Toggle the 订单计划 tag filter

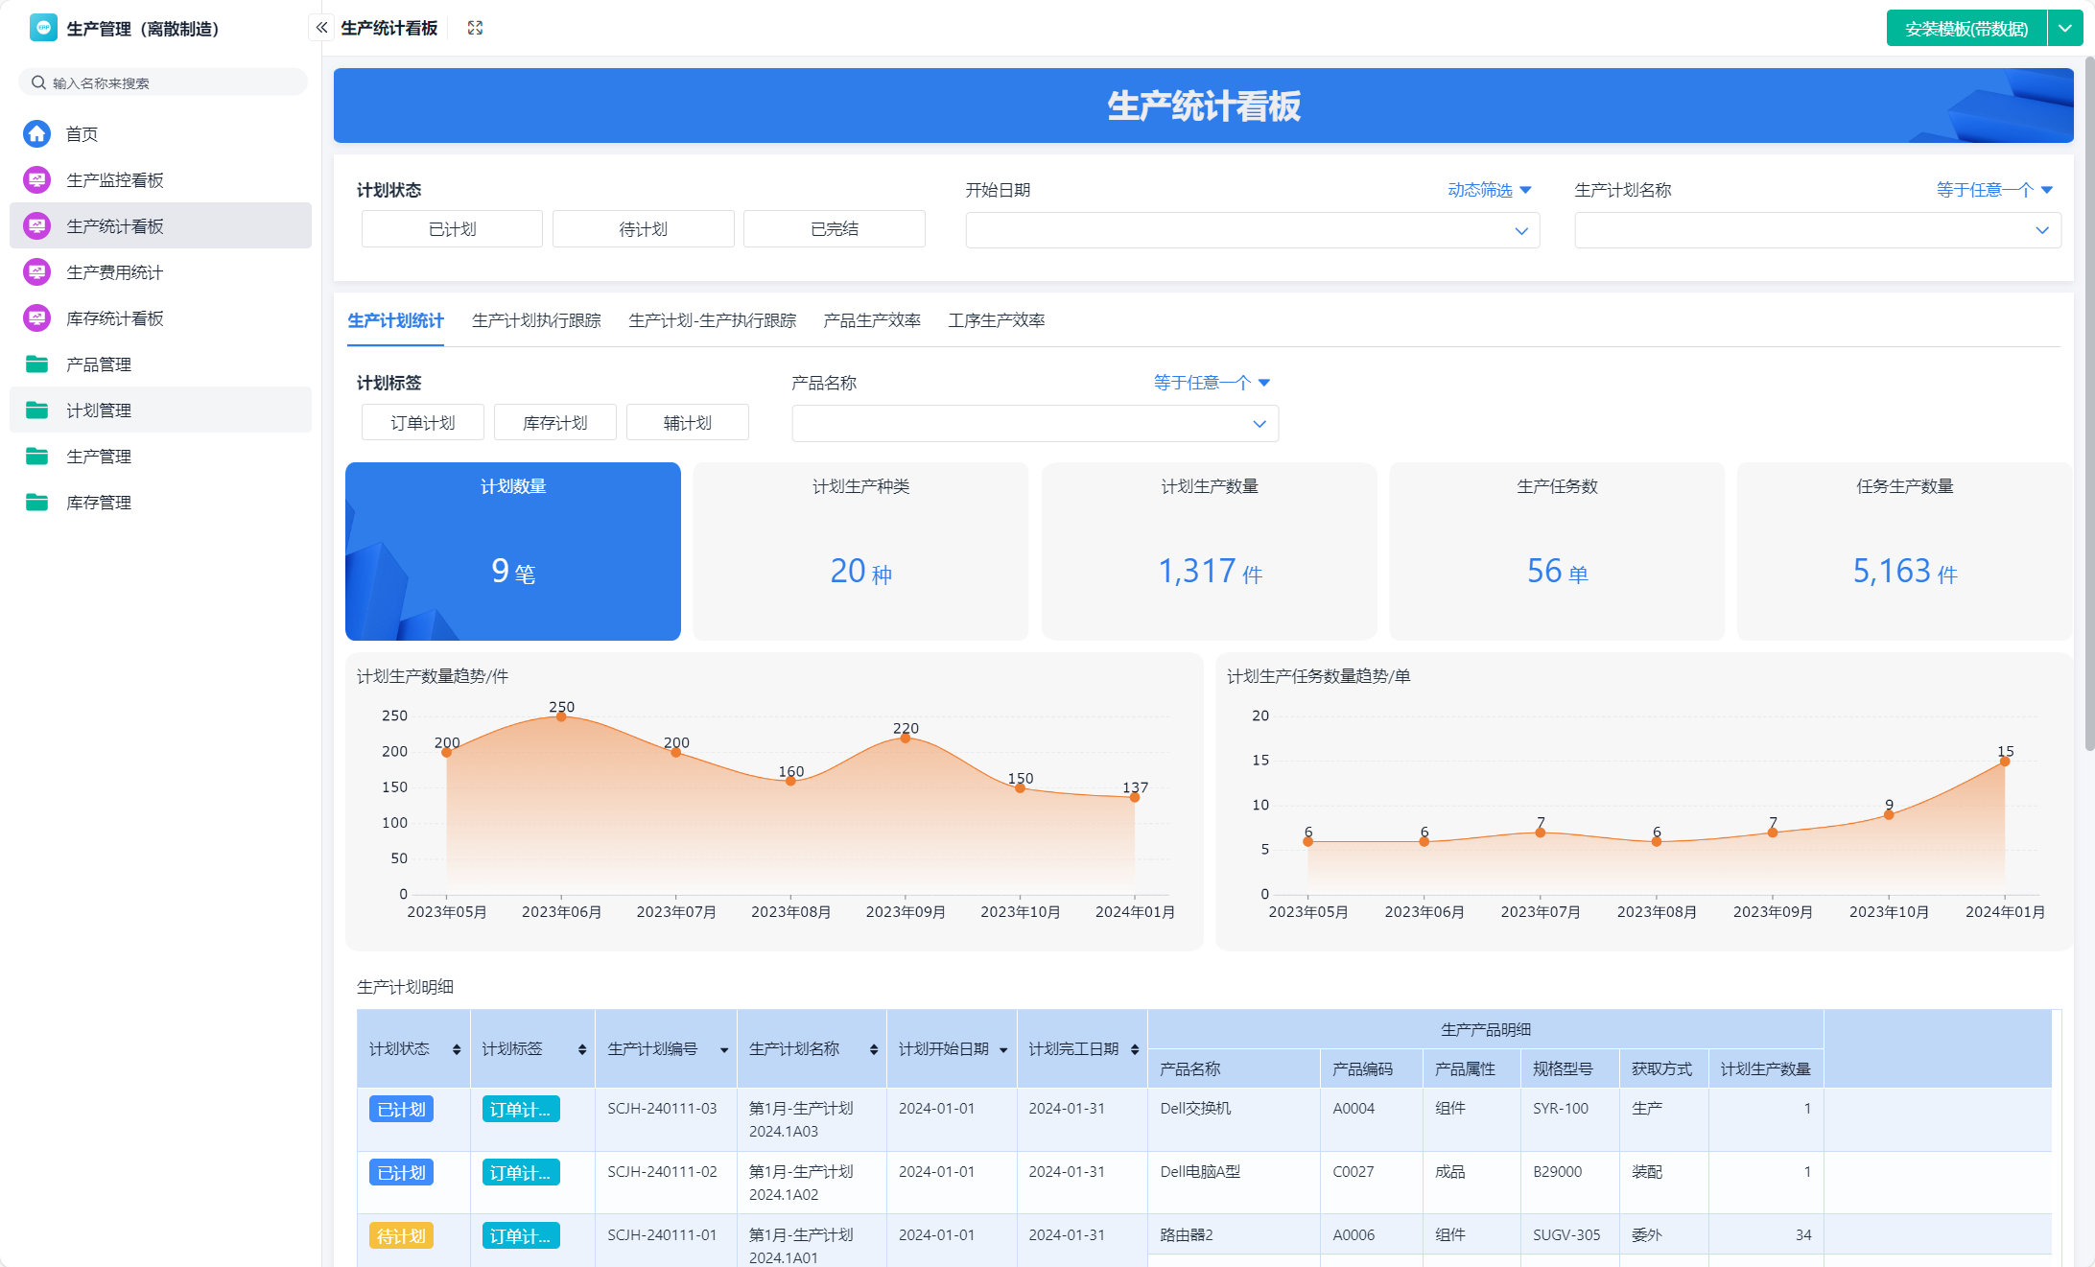coord(422,423)
